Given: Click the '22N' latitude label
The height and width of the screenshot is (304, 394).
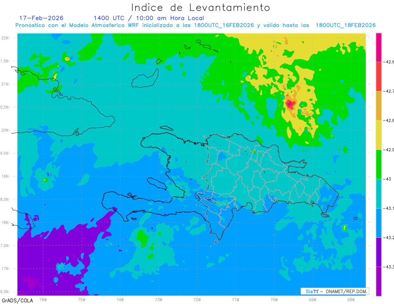Looking at the screenshot, I should [x=5, y=38].
